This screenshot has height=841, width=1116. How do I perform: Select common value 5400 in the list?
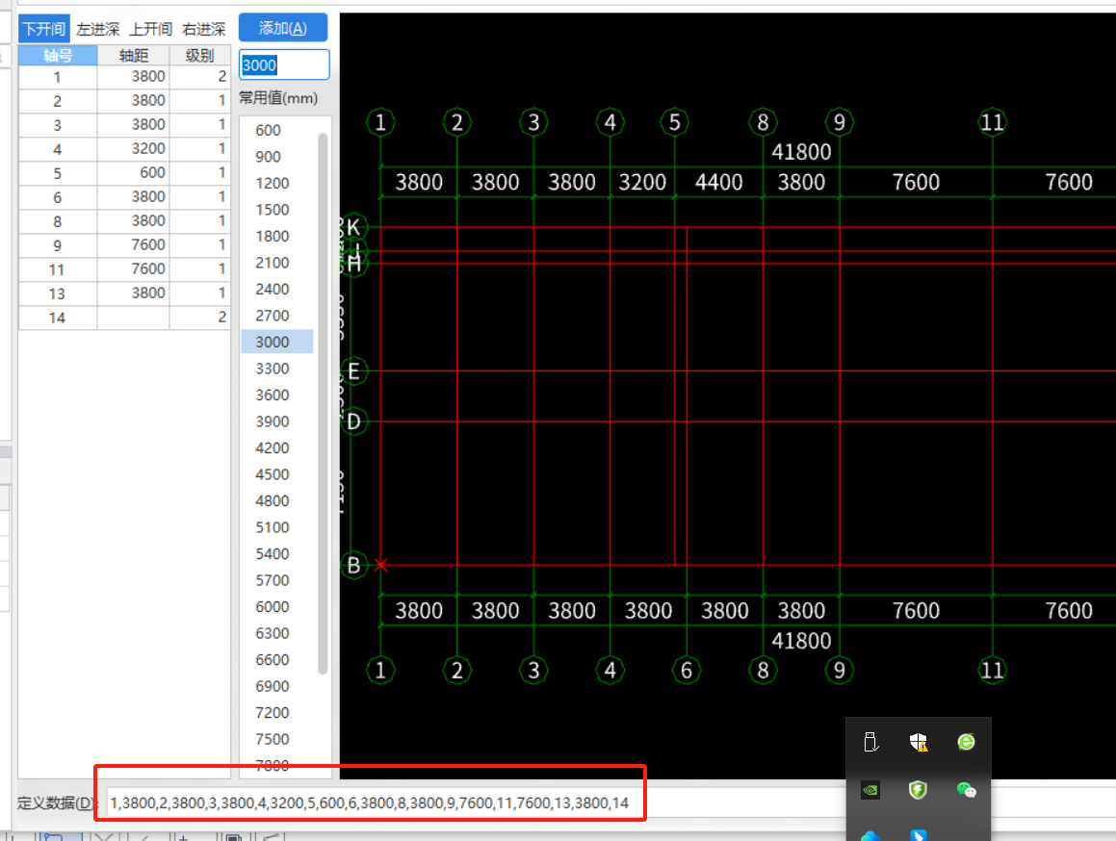(x=273, y=553)
